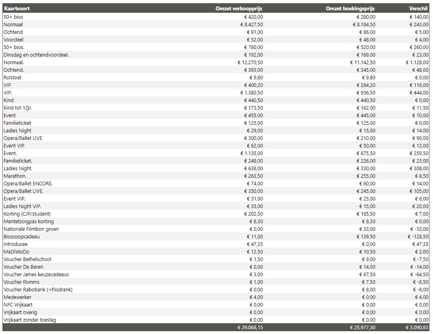
Task: Click the value € 173,50
Action: [254, 108]
